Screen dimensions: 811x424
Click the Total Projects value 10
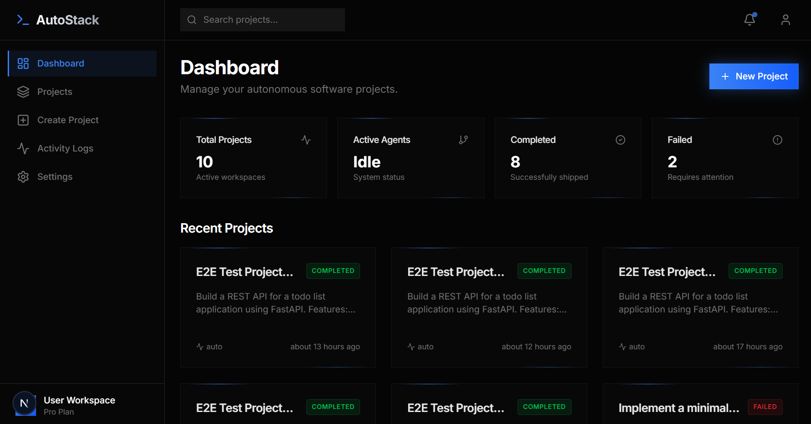(x=205, y=162)
